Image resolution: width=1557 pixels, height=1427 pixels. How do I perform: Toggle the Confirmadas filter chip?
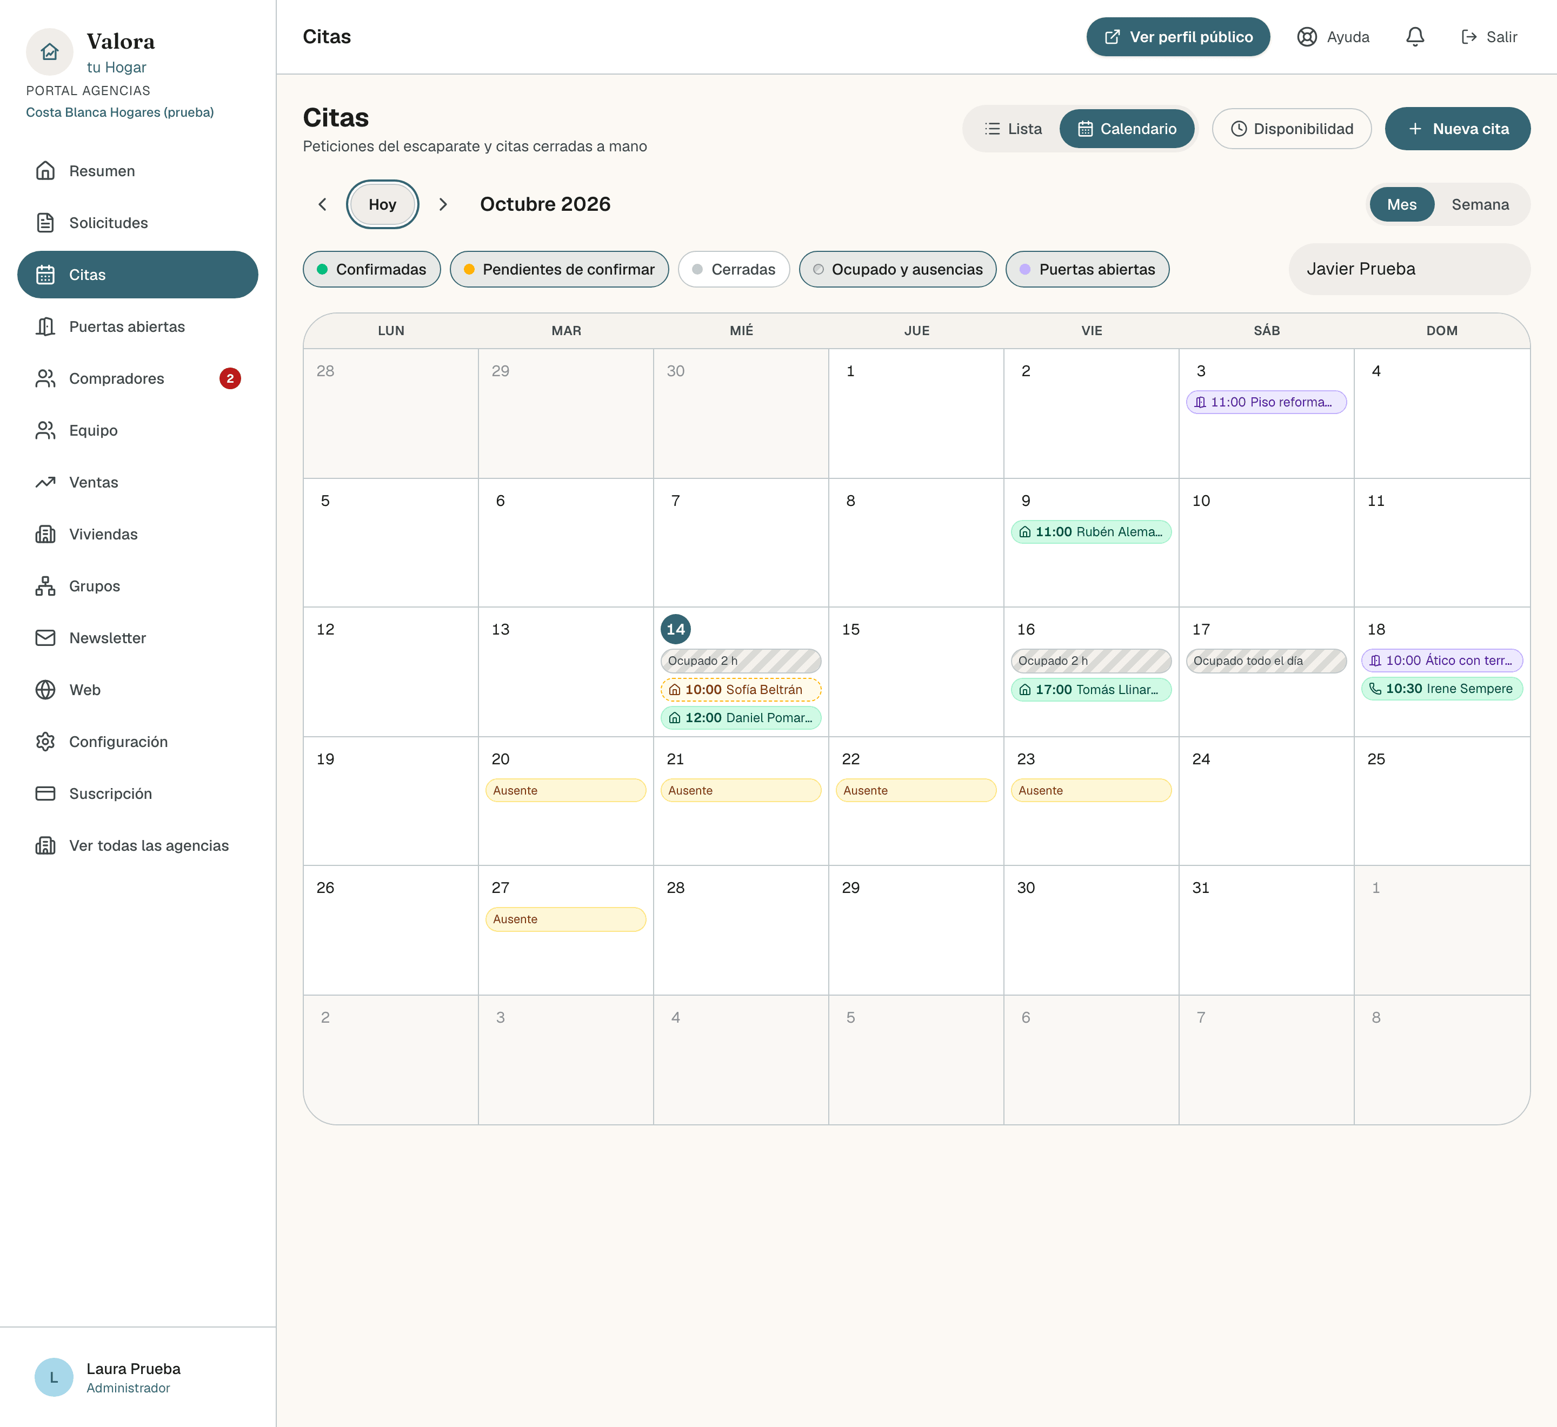[371, 269]
